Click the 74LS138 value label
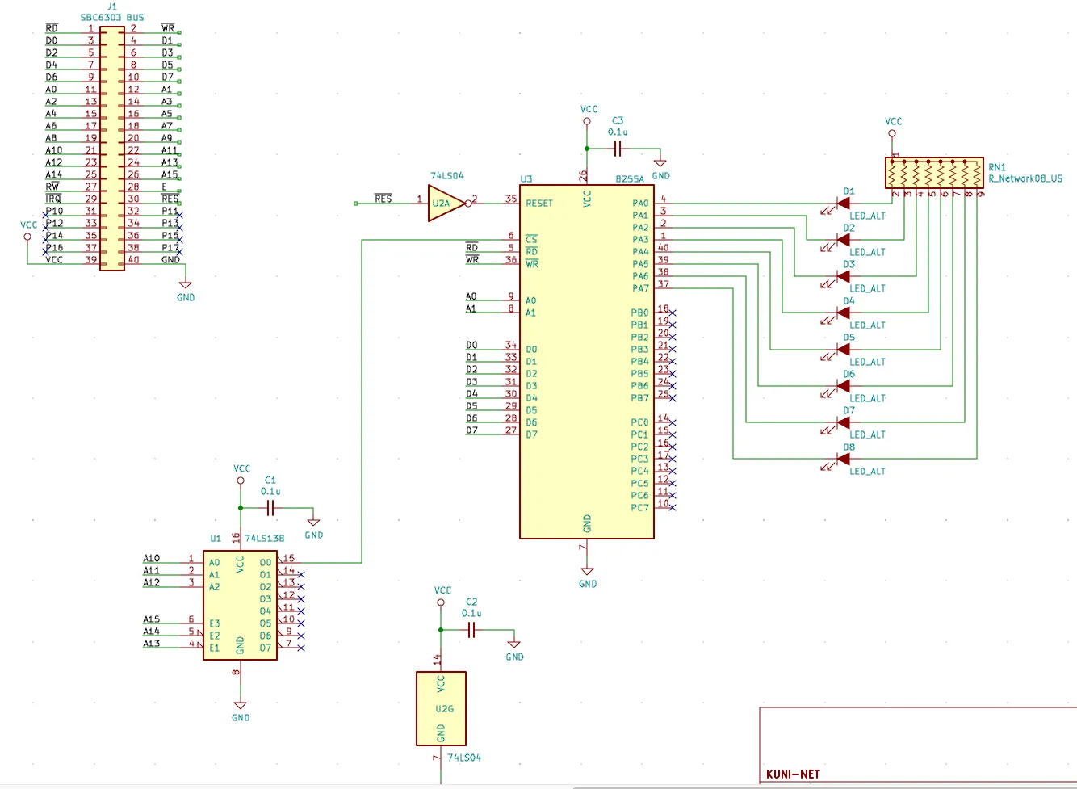The height and width of the screenshot is (789, 1077). point(265,538)
